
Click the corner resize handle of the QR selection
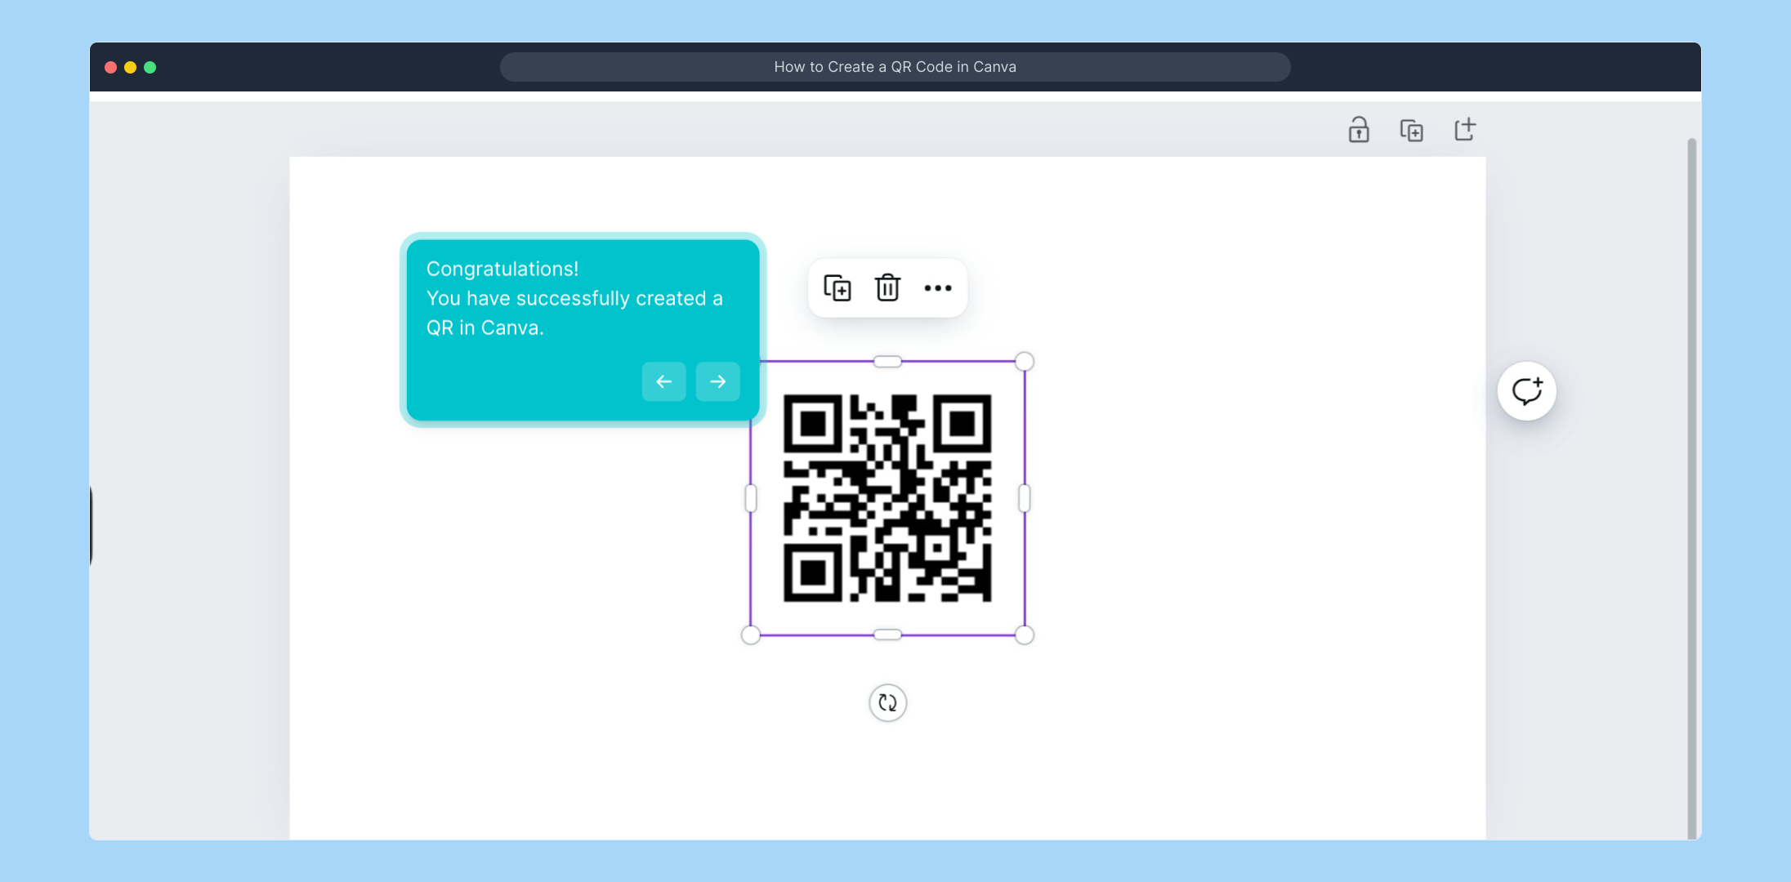pyautogui.click(x=1024, y=361)
